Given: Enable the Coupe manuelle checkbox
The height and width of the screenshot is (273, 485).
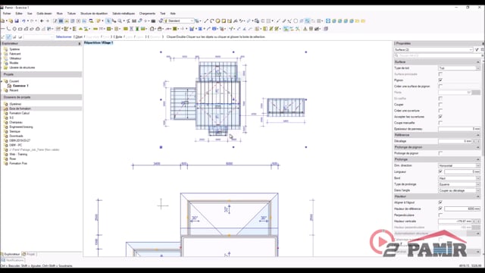Looking at the screenshot, I should 440,123.
